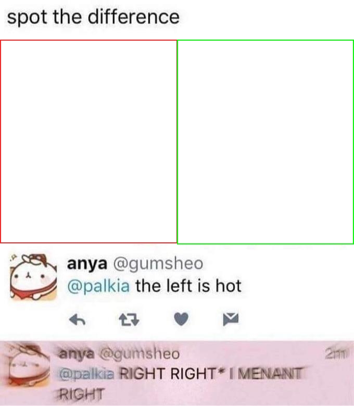
Task: Click the "the left is hot" text
Action: [188, 286]
